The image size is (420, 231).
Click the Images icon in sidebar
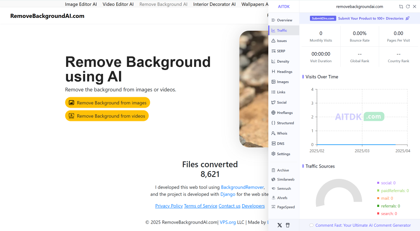point(273,82)
